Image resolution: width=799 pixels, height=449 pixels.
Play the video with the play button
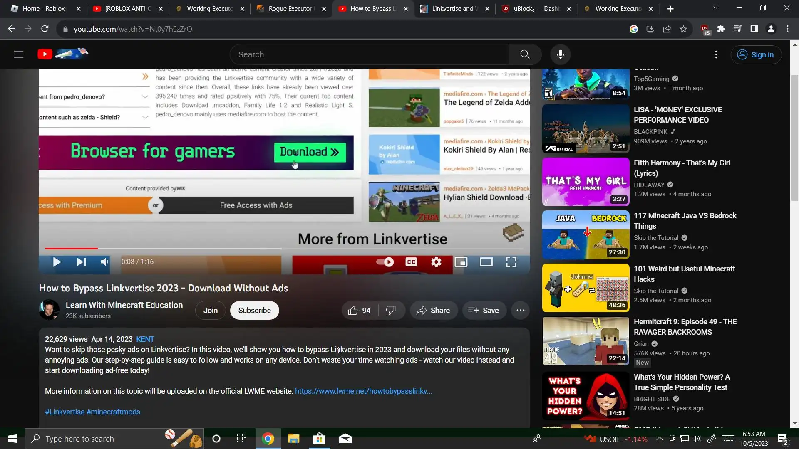click(57, 262)
